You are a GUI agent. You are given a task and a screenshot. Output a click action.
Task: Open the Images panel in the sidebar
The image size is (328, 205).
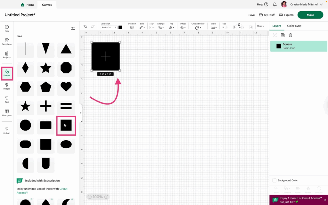click(7, 86)
